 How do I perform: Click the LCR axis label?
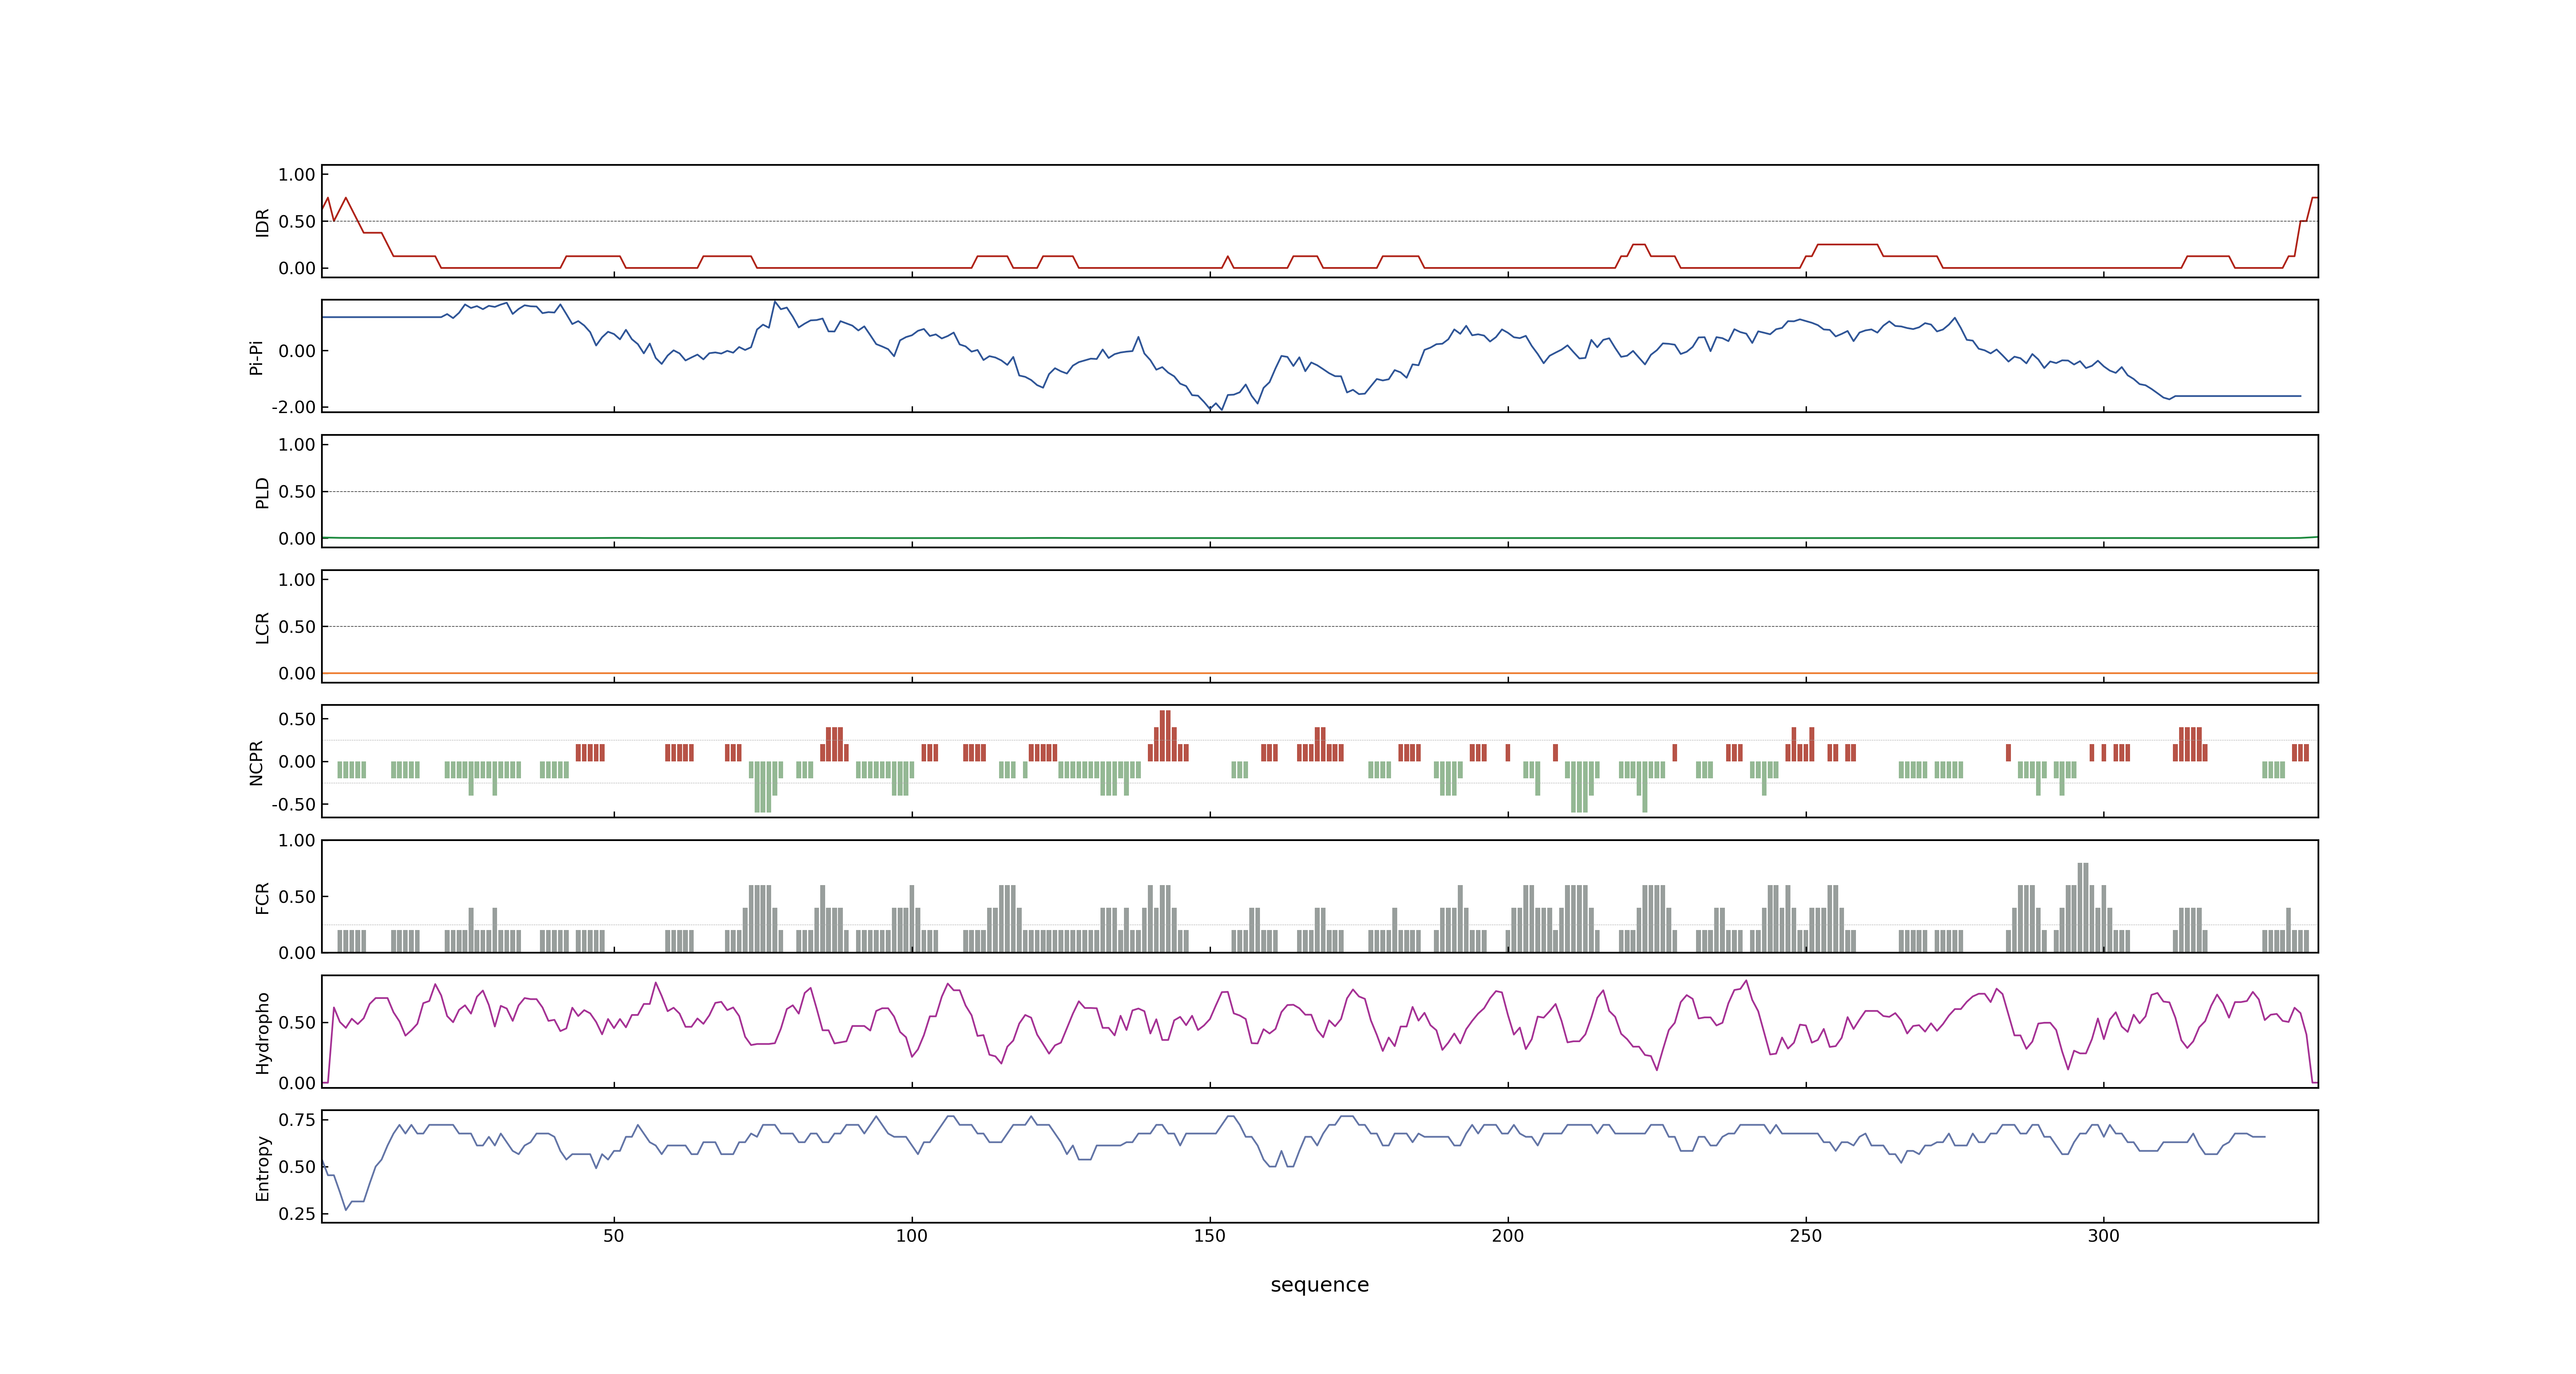coord(262,628)
